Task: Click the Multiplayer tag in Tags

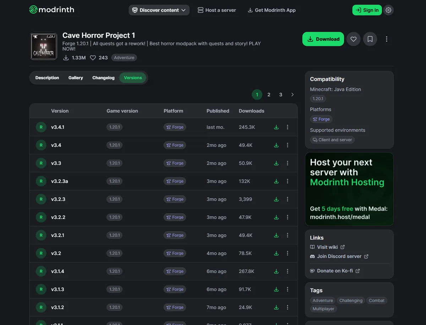Action: 323,309
